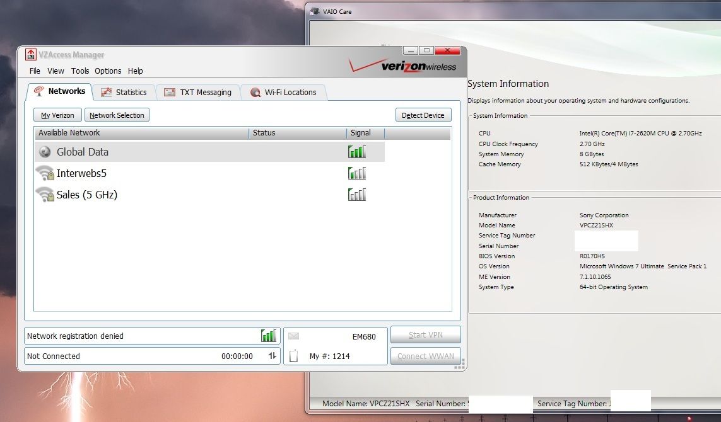Click the EM680 device label
The width and height of the screenshot is (721, 422).
point(364,336)
